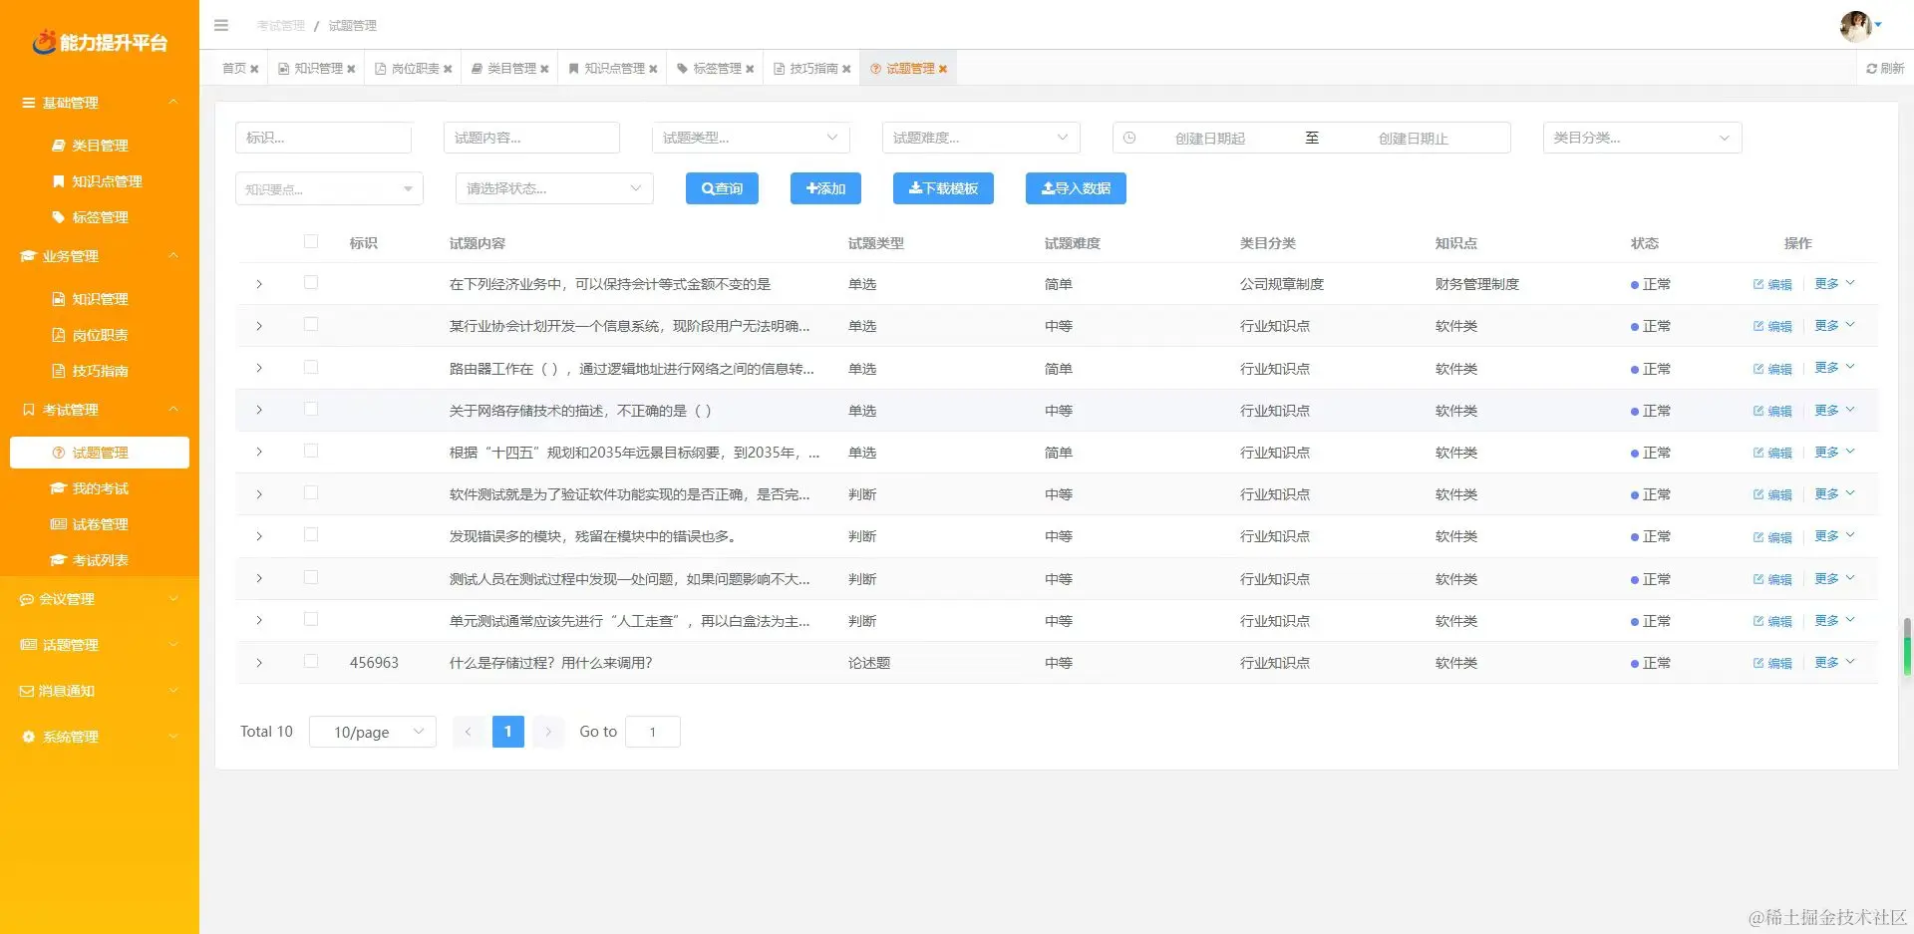Click the 下载模板 button
Screen dimensions: 1914x934
942,188
